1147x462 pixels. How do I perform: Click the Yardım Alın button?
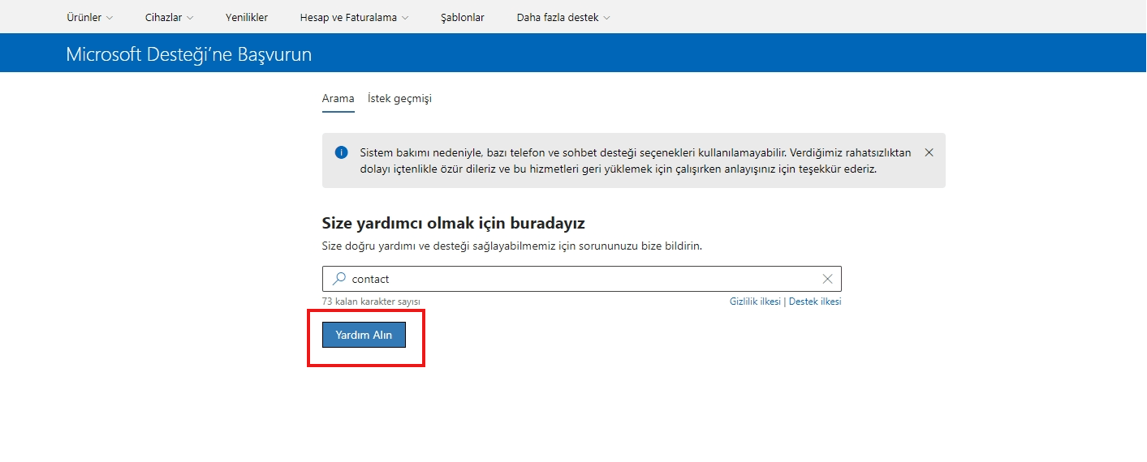364,335
